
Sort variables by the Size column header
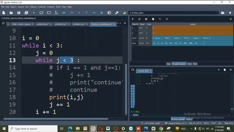[149, 24]
